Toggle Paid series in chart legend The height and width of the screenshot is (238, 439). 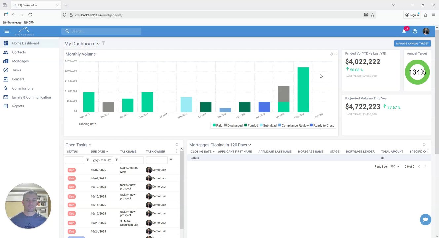(217, 125)
